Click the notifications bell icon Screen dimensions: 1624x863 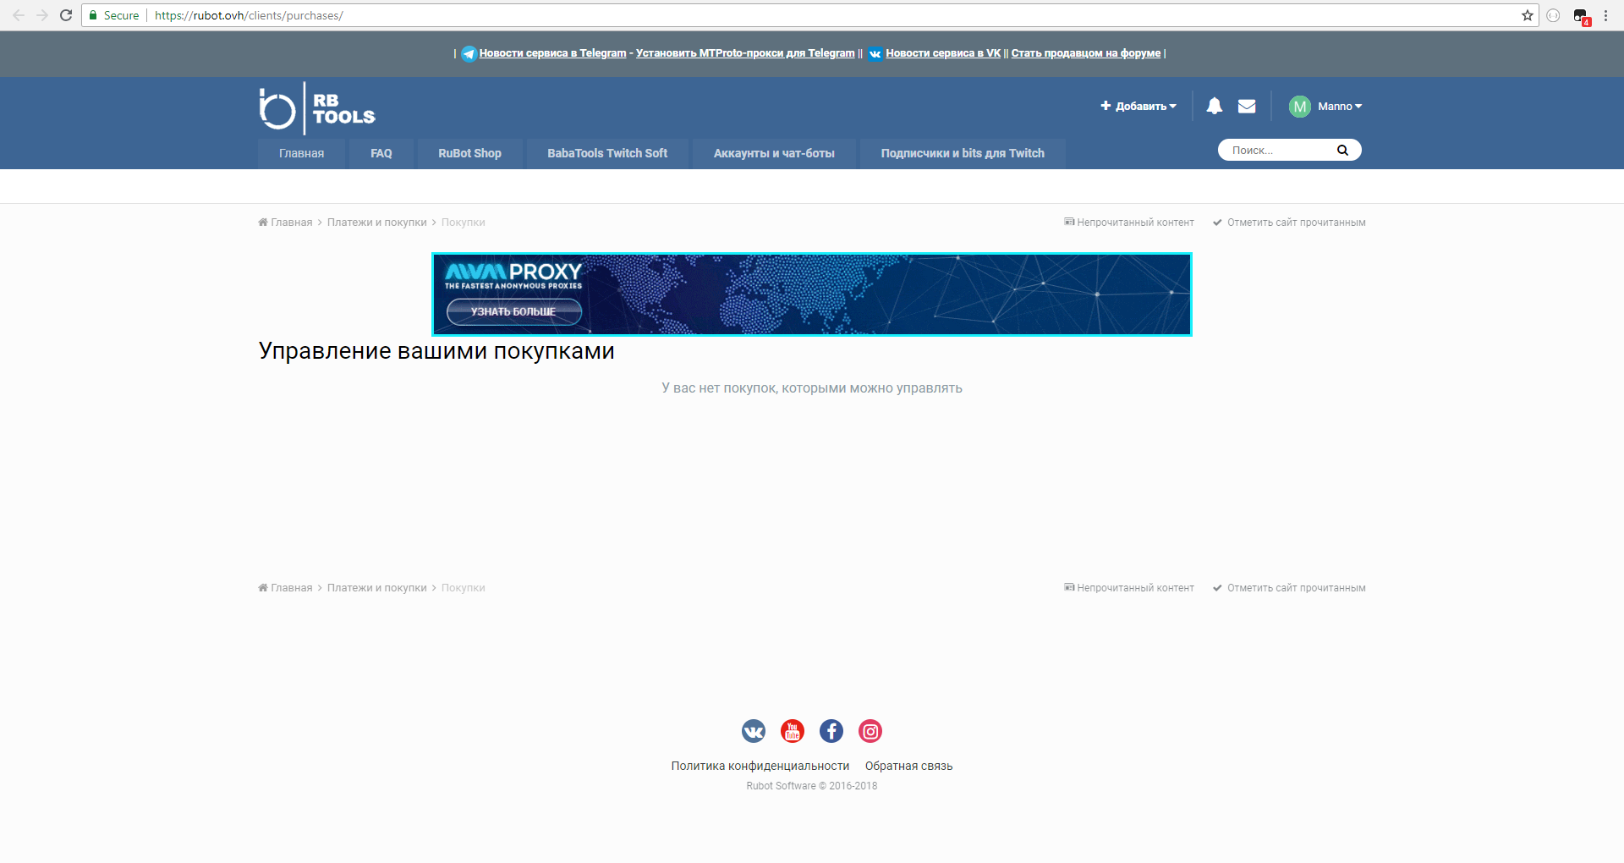[1214, 106]
